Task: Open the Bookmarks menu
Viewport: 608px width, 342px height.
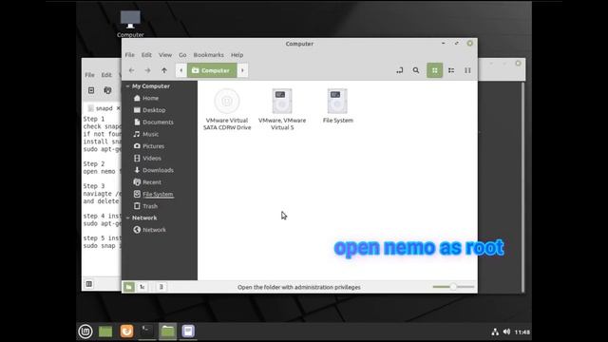Action: click(209, 55)
